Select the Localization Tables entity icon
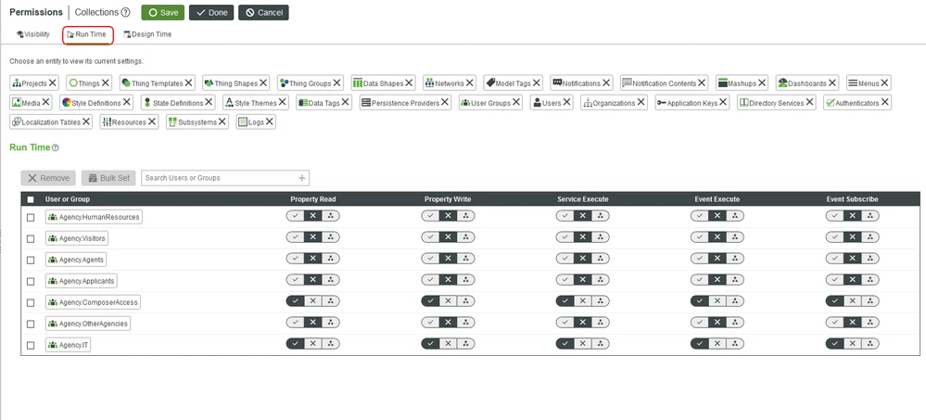The height and width of the screenshot is (420, 926). [x=17, y=121]
